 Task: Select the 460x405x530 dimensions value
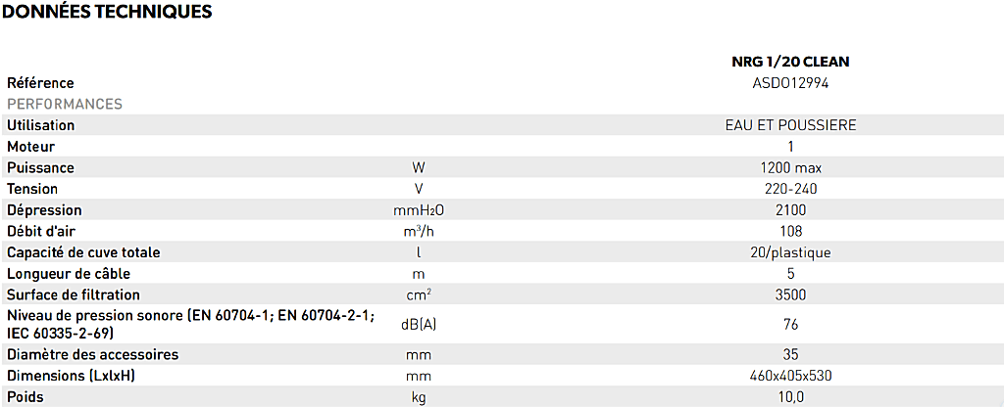click(x=790, y=376)
